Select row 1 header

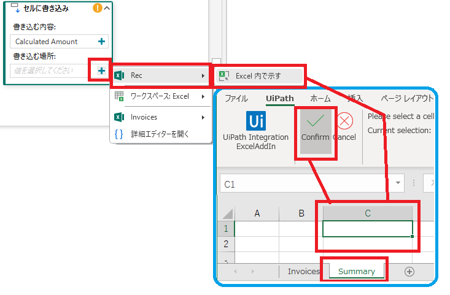tap(226, 229)
